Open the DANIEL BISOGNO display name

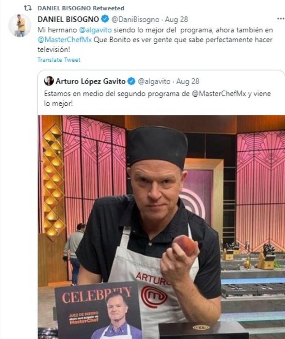(68, 19)
